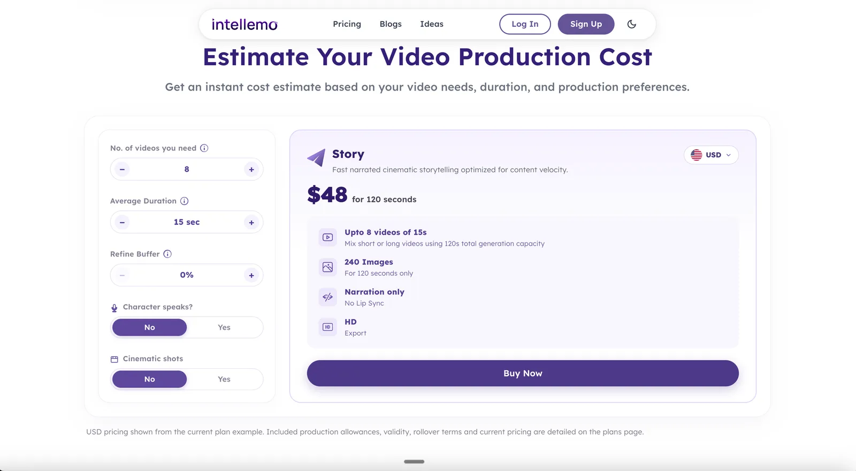
Task: Increase number of videos with plus
Action: click(251, 170)
